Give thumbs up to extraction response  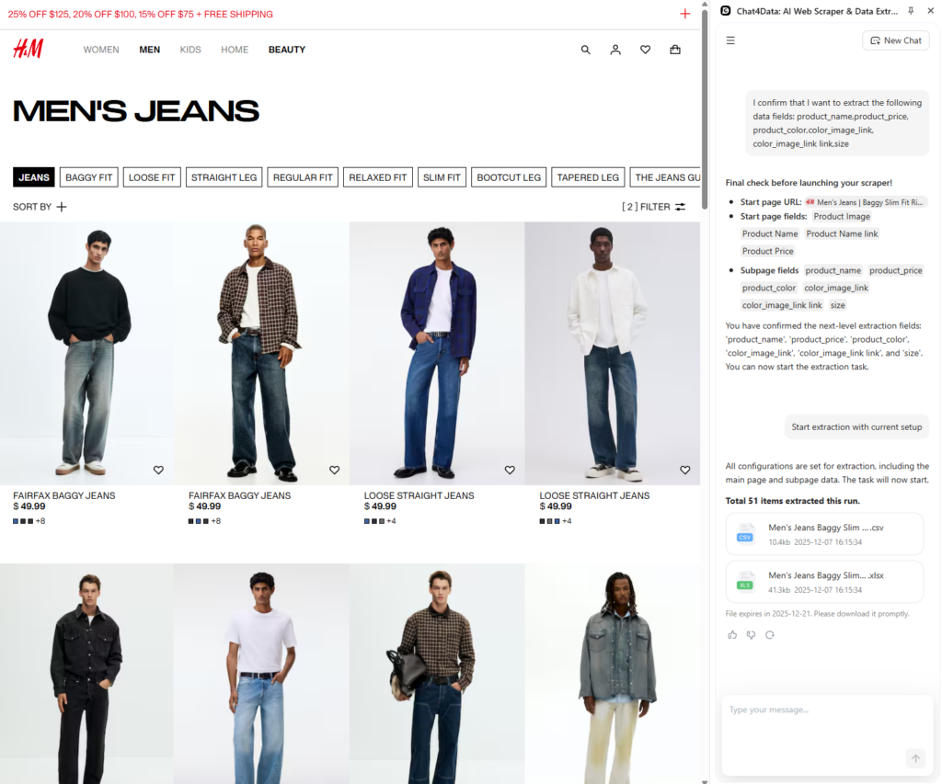point(732,634)
